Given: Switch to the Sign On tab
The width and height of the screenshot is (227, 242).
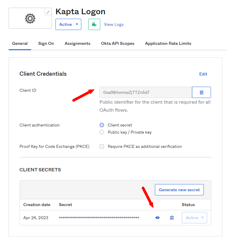Looking at the screenshot, I should coord(46,43).
